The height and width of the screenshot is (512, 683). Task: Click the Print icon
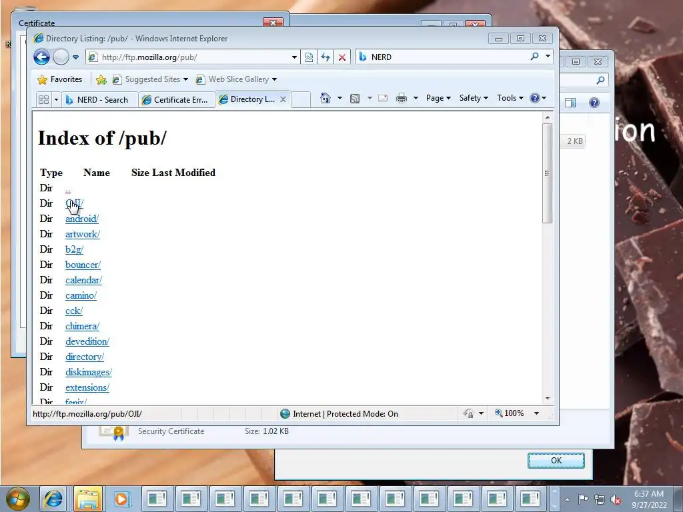(401, 98)
